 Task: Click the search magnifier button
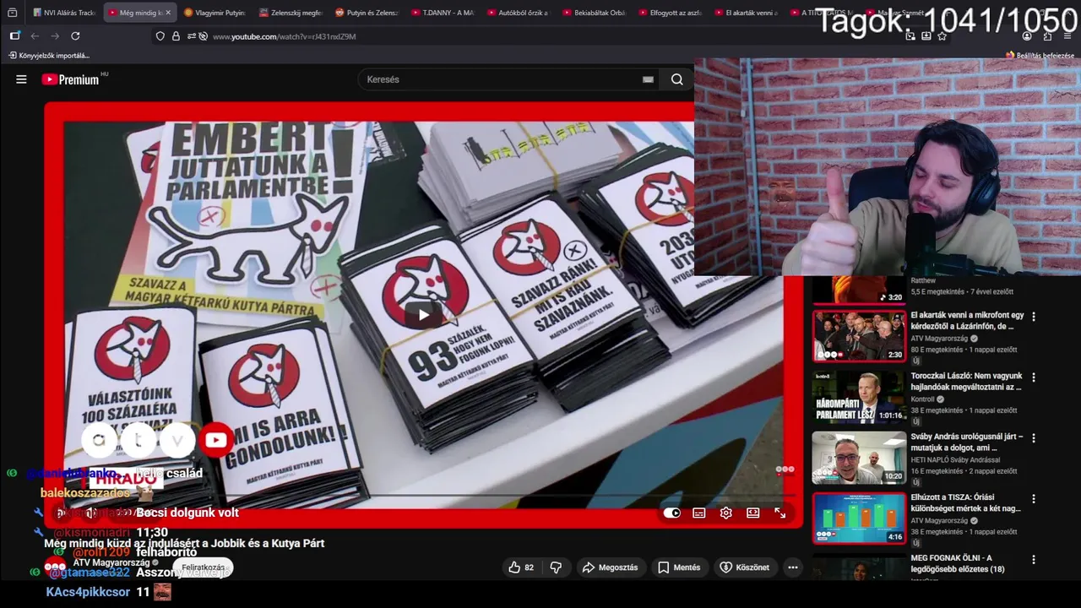pyautogui.click(x=676, y=79)
